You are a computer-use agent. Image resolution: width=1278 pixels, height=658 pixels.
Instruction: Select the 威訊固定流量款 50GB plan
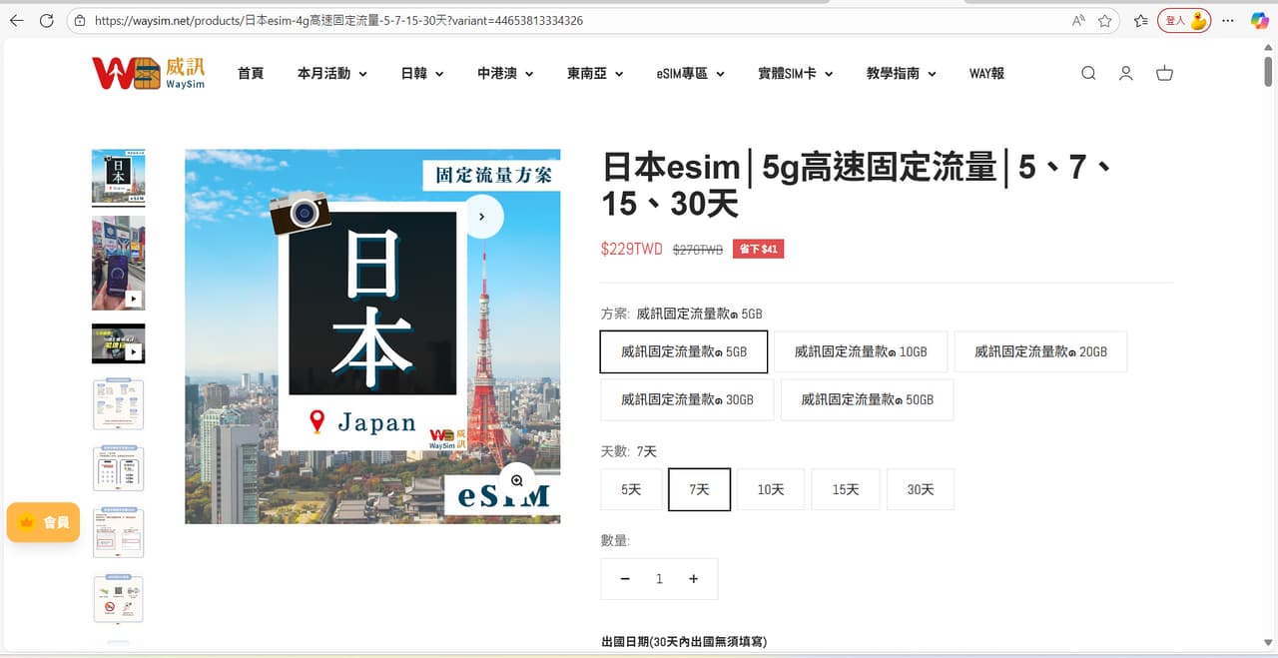click(867, 399)
